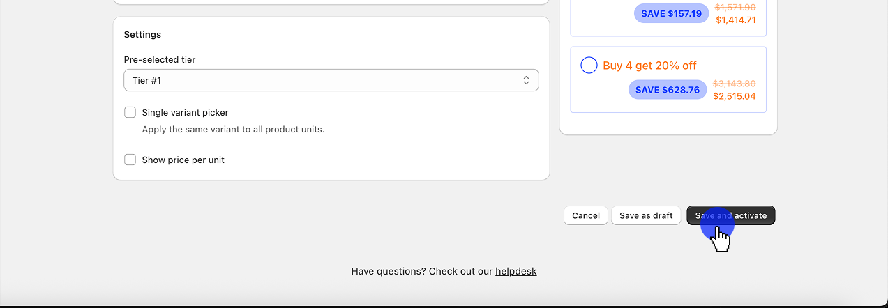Open the helpdesk link
This screenshot has height=308, width=888.
[x=516, y=271]
